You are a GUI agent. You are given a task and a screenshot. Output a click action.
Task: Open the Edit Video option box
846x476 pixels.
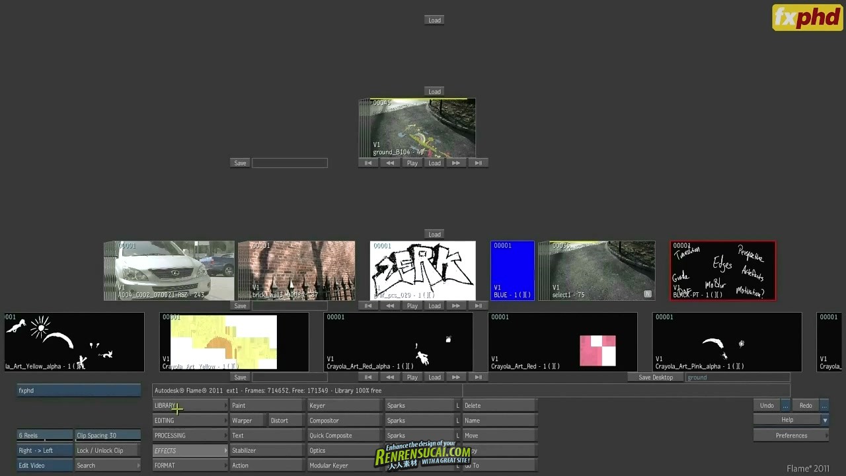45,465
